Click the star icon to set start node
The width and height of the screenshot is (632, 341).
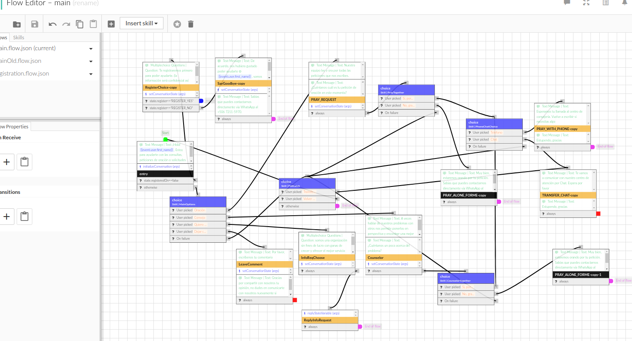point(177,24)
